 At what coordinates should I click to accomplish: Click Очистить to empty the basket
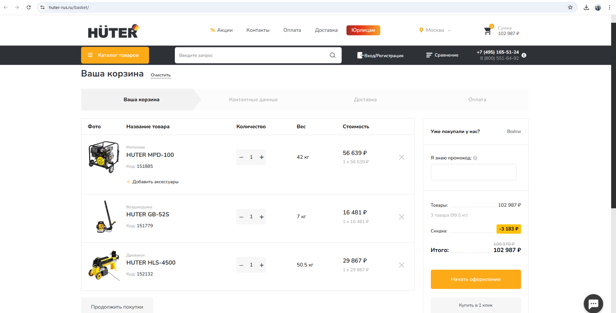coord(161,75)
